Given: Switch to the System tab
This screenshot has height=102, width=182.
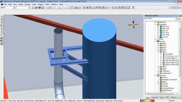Looking at the screenshot, I should (148, 97).
